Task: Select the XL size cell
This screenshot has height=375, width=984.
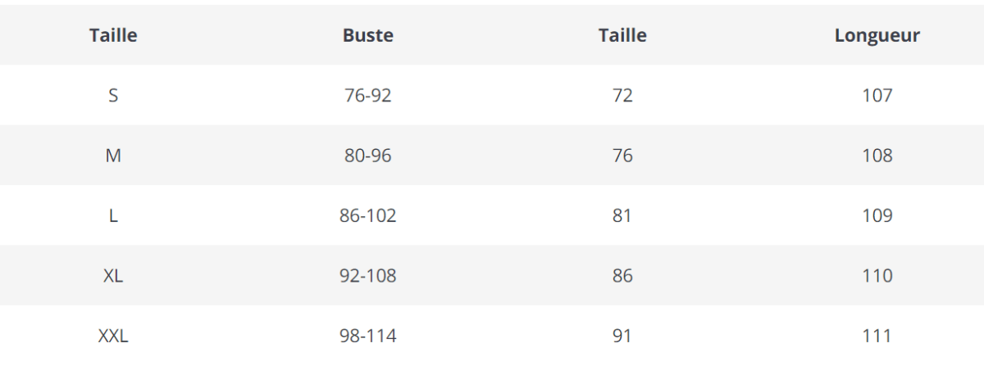Action: [113, 276]
